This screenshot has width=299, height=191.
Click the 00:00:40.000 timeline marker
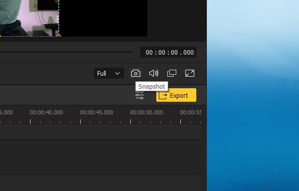tap(46, 112)
